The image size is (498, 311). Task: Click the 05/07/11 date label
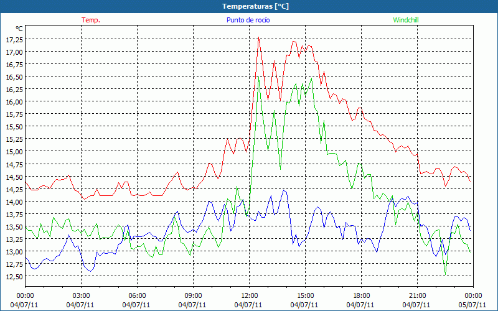pos(472,305)
